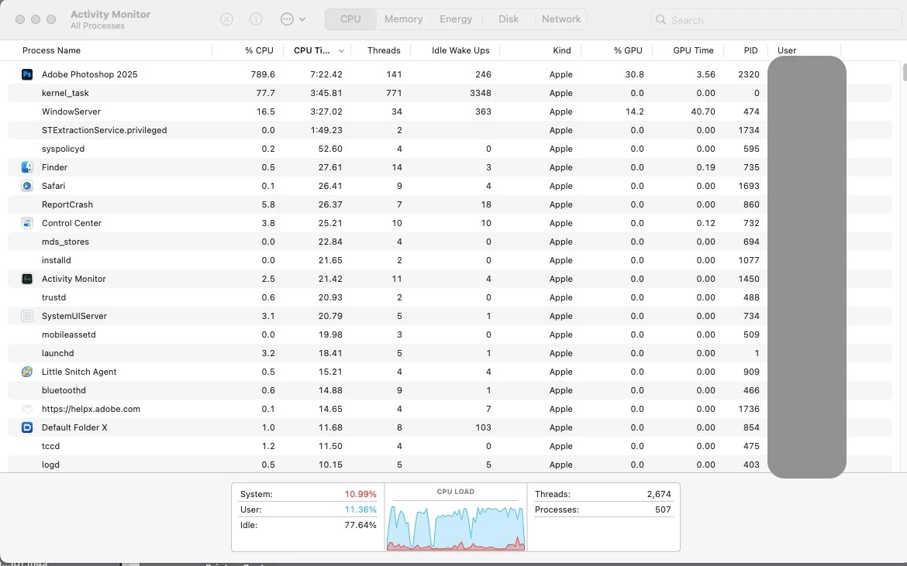The width and height of the screenshot is (907, 566).
Task: Sort by % CPU column header
Action: (259, 50)
